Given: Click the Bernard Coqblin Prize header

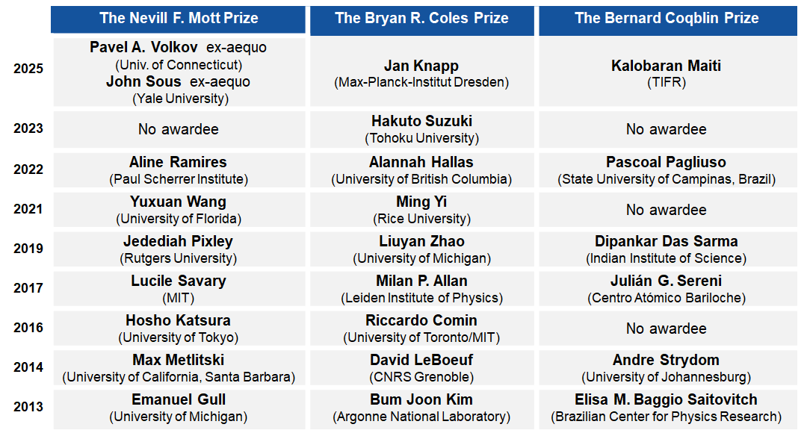Looking at the screenshot, I should (666, 19).
